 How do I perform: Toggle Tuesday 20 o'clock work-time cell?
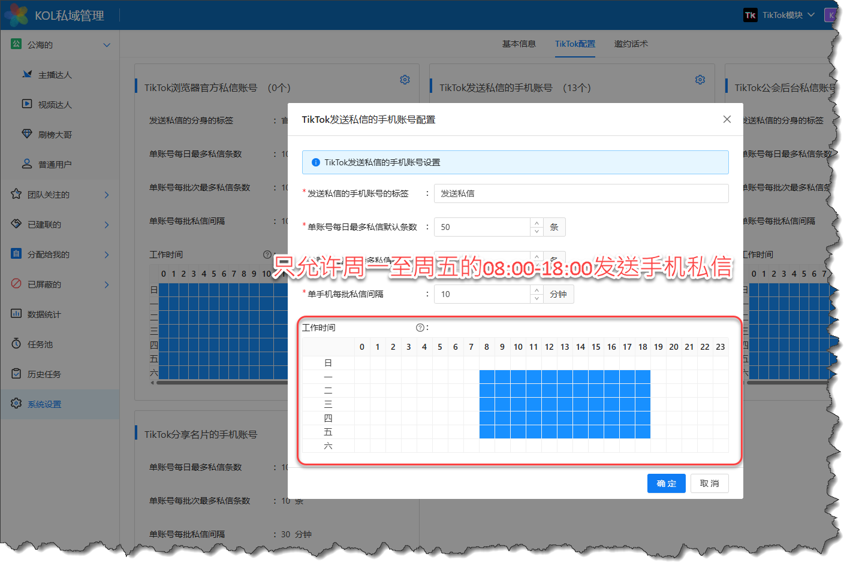[674, 391]
